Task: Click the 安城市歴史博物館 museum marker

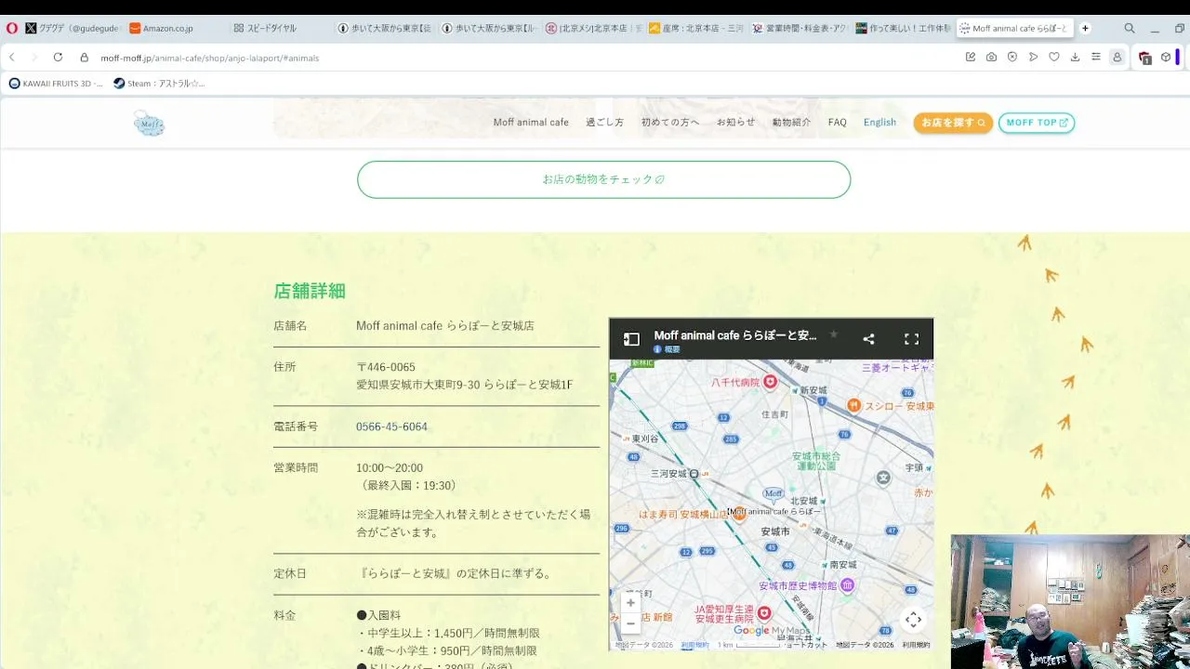Action: [x=847, y=585]
